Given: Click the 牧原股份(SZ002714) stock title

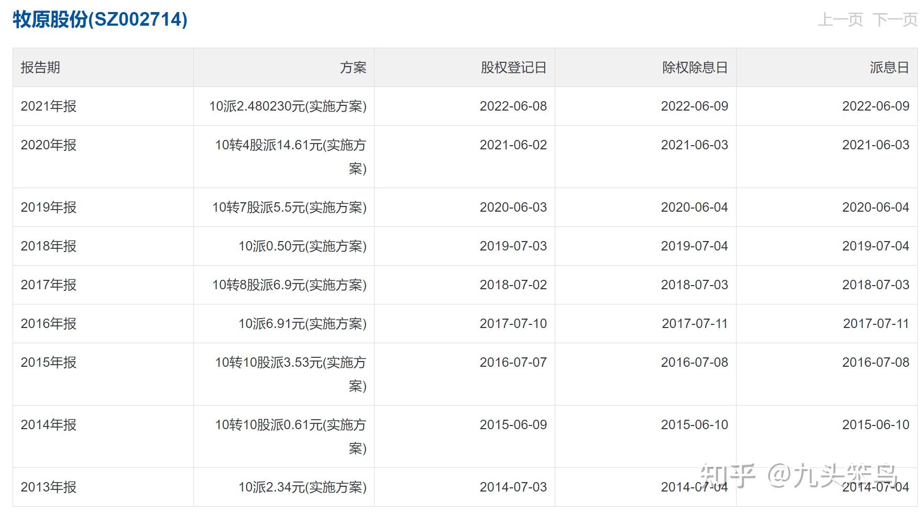Looking at the screenshot, I should pyautogui.click(x=100, y=20).
